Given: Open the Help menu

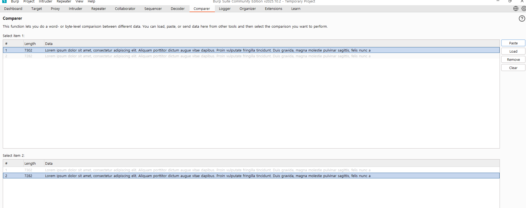Looking at the screenshot, I should click(x=91, y=2).
